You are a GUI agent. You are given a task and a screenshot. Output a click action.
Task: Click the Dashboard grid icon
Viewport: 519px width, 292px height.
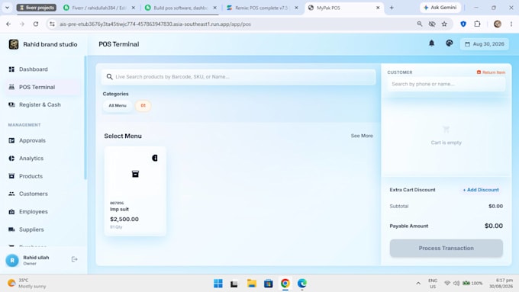click(x=11, y=69)
